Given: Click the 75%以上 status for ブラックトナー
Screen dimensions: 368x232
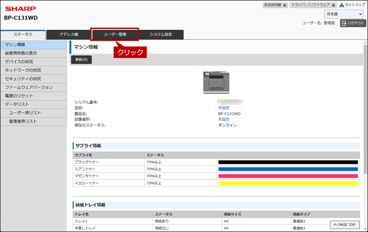Looking at the screenshot, I should [x=154, y=162].
